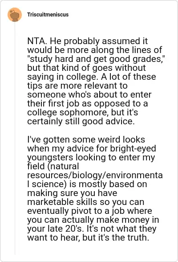Visit the Triscuitmeniscus username profile link
This screenshot has width=178, height=262.
(48, 15)
